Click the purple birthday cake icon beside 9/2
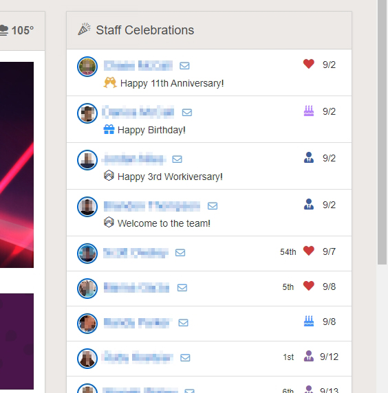This screenshot has height=393, width=388. click(x=309, y=111)
